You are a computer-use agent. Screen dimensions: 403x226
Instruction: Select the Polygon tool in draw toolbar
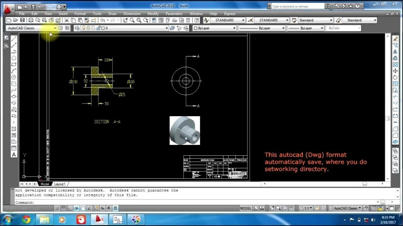pos(14,58)
